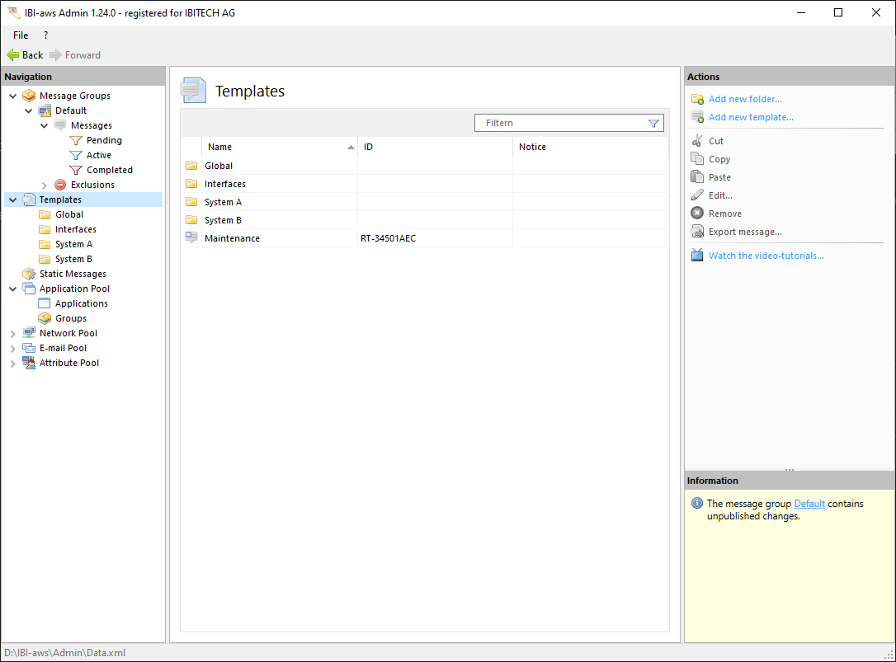Open the question mark help menu
The width and height of the screenshot is (896, 662).
pos(45,35)
